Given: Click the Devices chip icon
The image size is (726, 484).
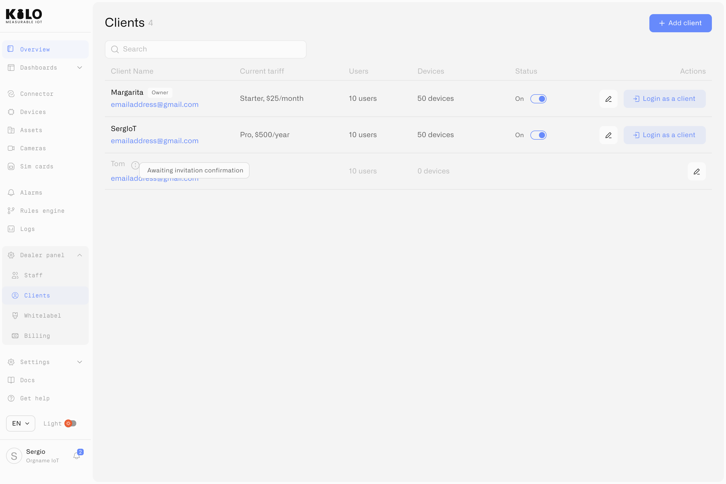Looking at the screenshot, I should pyautogui.click(x=11, y=112).
